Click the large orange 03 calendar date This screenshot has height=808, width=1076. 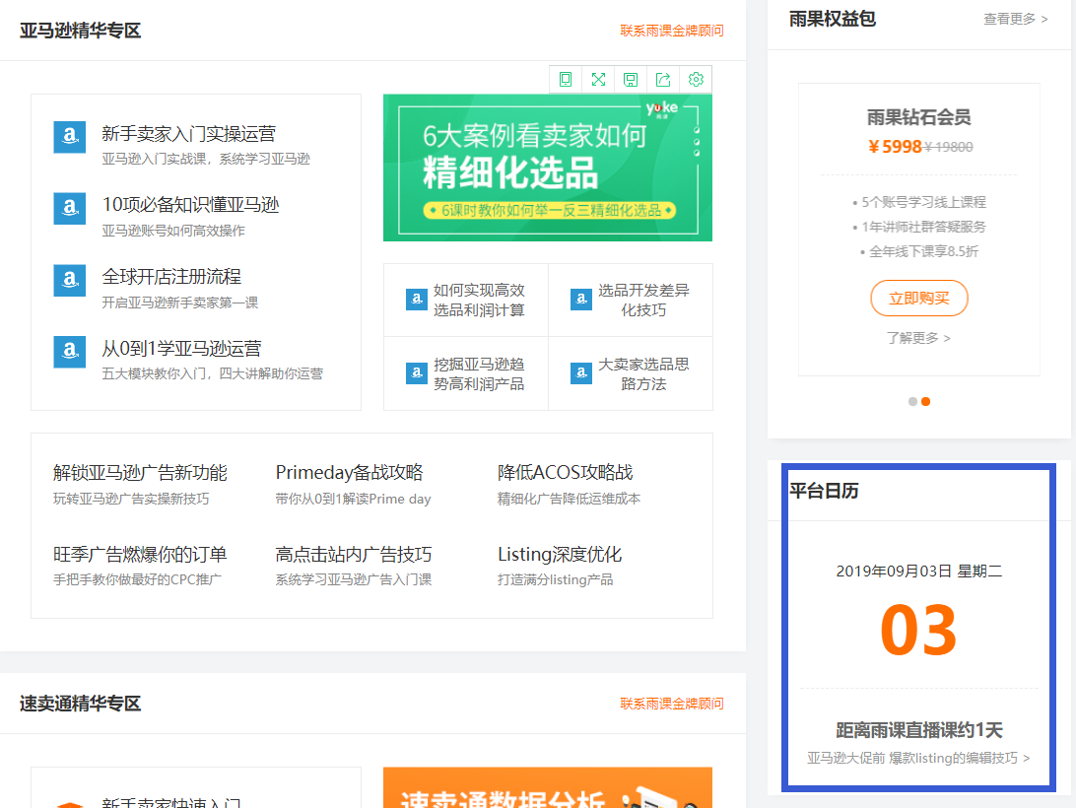(919, 630)
